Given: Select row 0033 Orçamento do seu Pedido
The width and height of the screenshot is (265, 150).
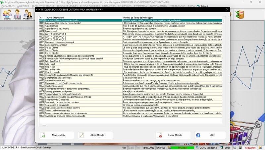Looking at the screenshot, I should [131, 83].
